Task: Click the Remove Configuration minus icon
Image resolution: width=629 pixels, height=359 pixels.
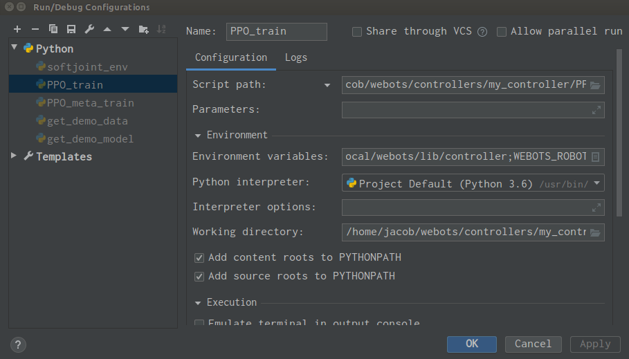Action: [x=35, y=29]
